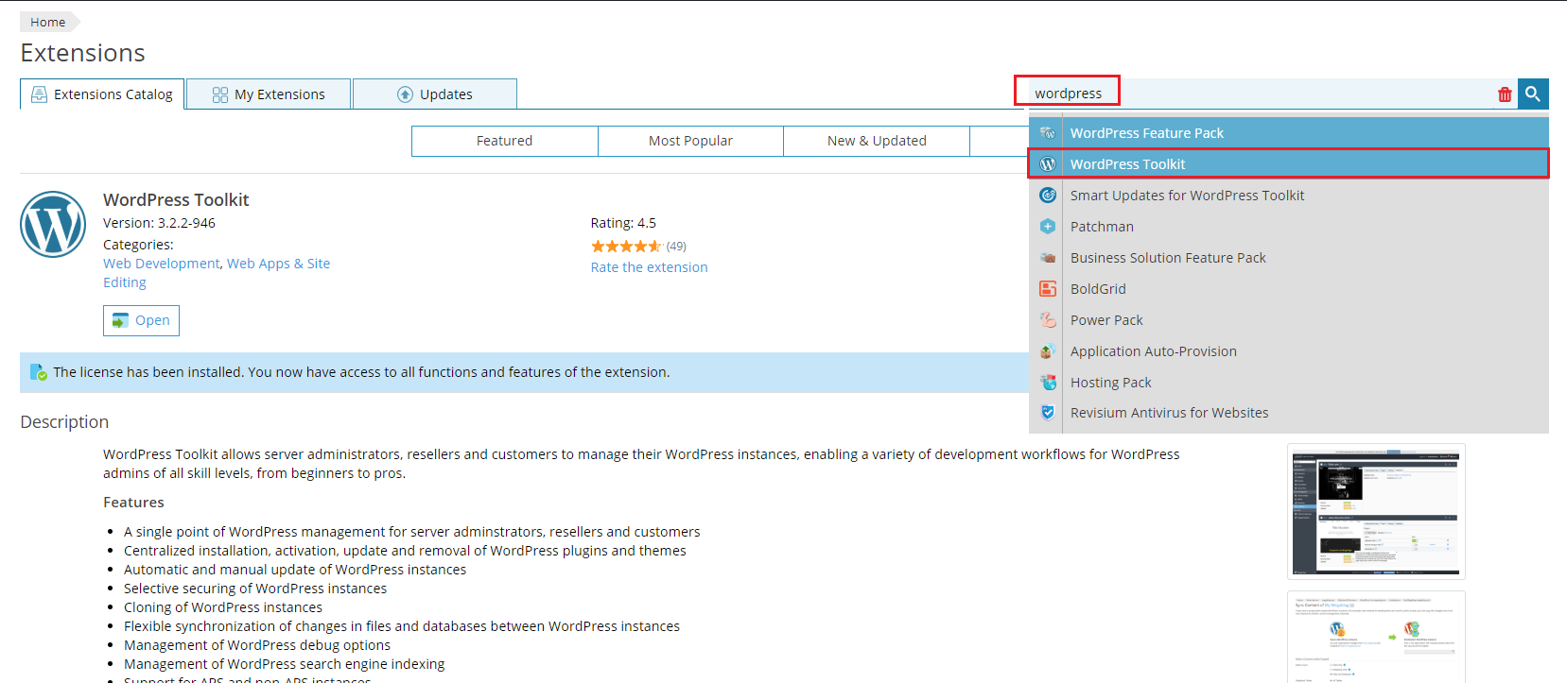Clear search with the red trash icon
Image resolution: width=1567 pixels, height=683 pixels.
(x=1505, y=94)
